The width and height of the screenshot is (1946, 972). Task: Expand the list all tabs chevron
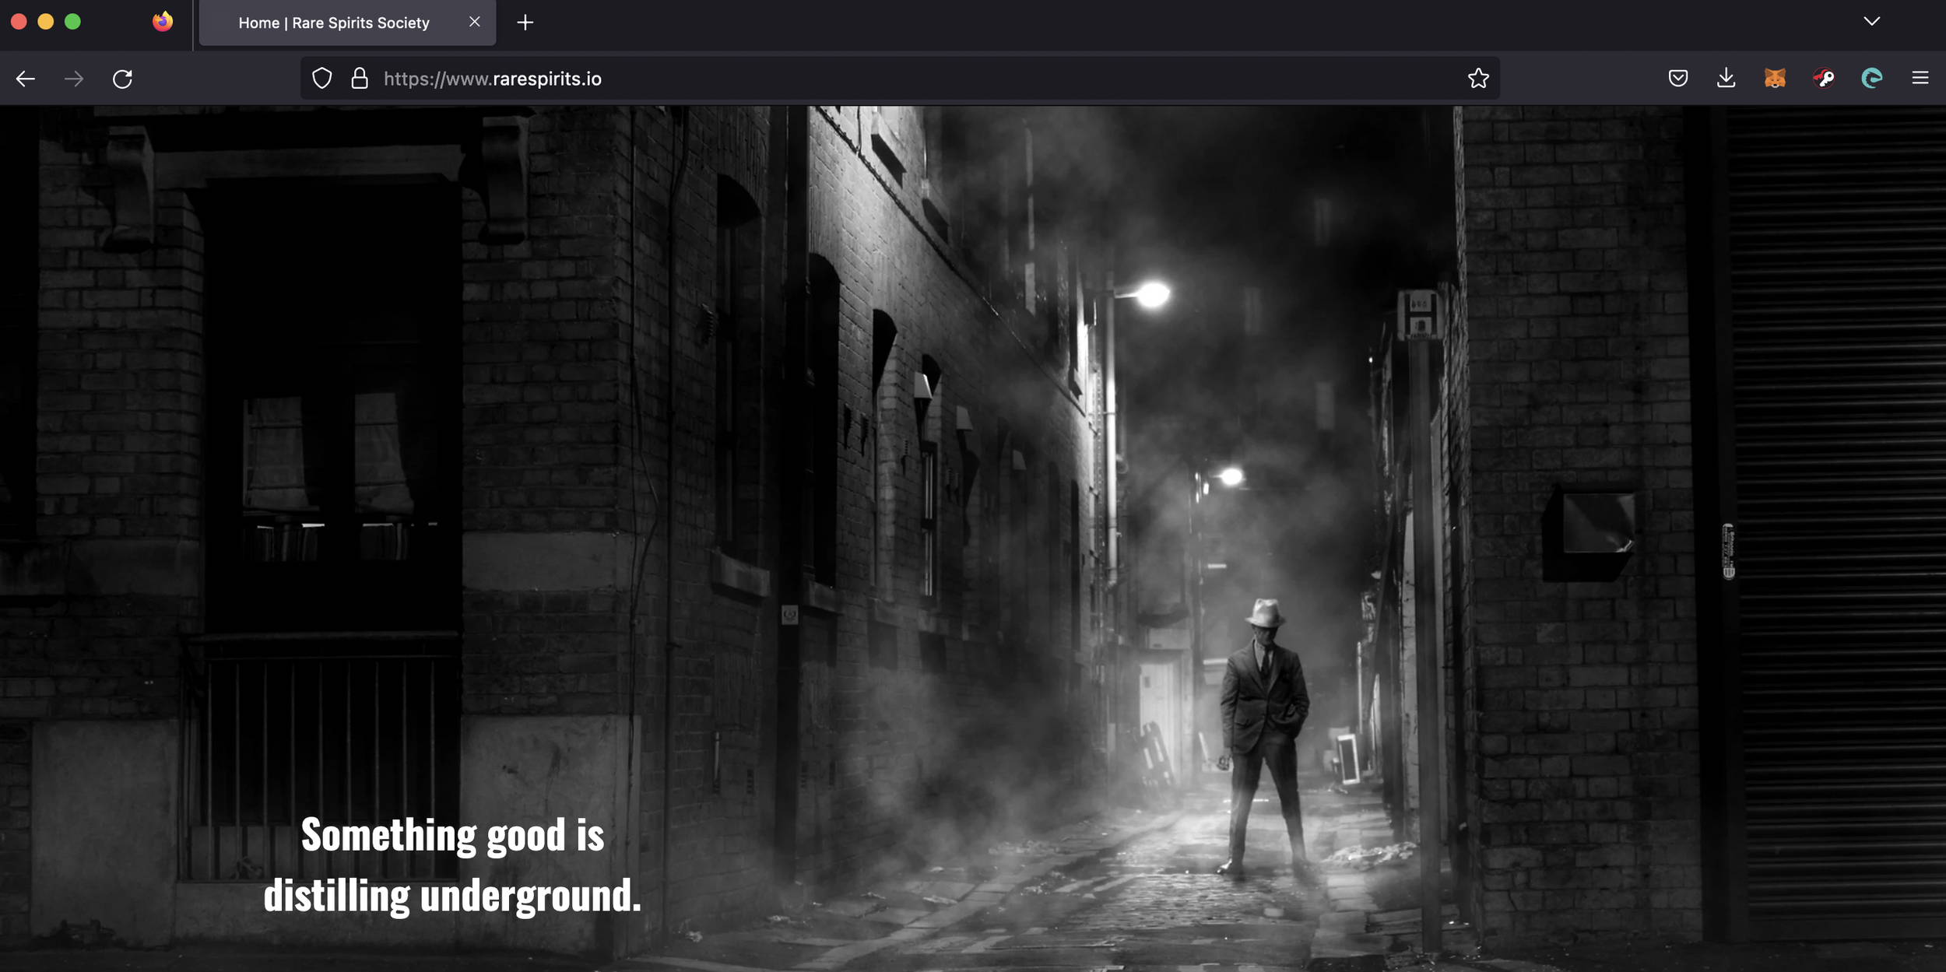click(x=1871, y=22)
